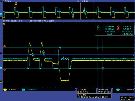Click the M 1.00ms main timebase label
Screen dimensions: 135x101
[83, 1]
